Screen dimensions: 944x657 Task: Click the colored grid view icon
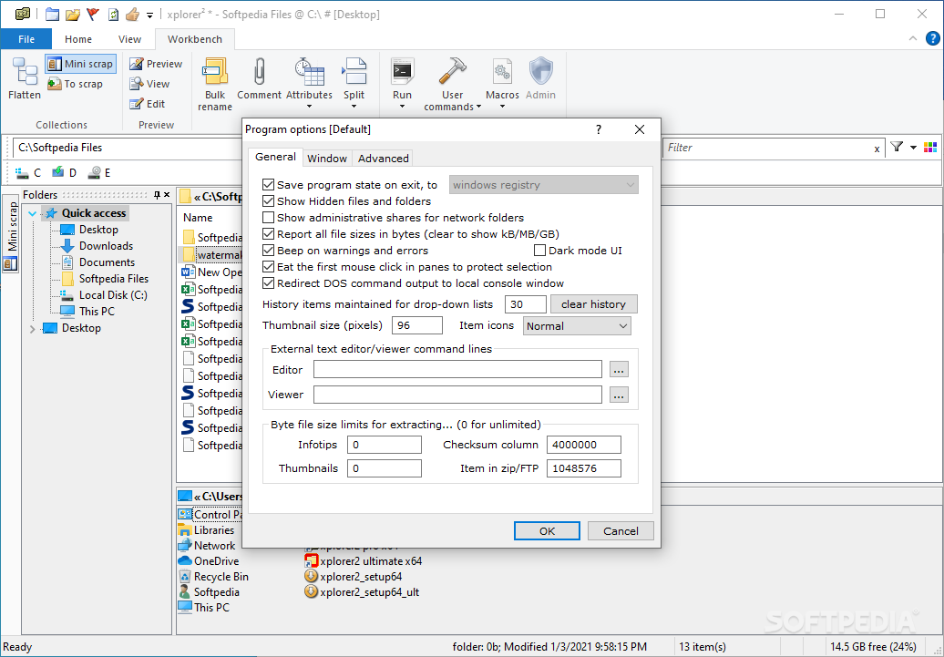929,147
